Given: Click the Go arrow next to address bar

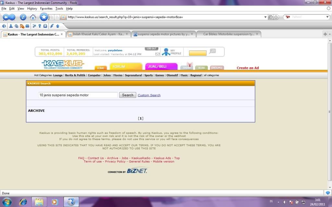Looking at the screenshot, I should click(276, 17).
